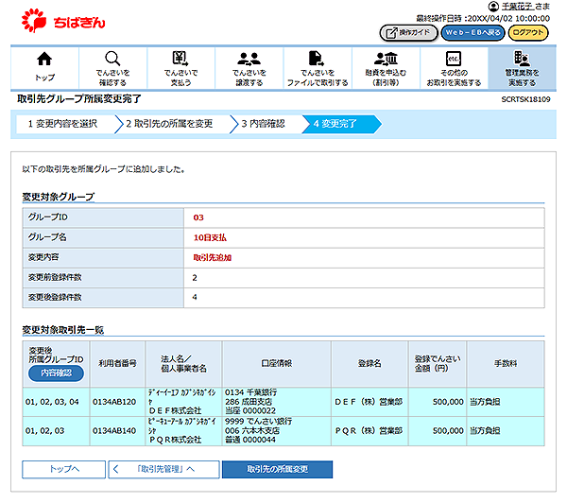Click the 手数料 column header

(506, 363)
